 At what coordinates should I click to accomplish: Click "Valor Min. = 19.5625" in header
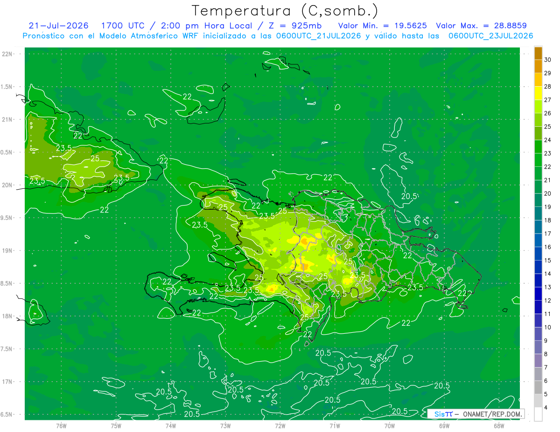click(383, 26)
